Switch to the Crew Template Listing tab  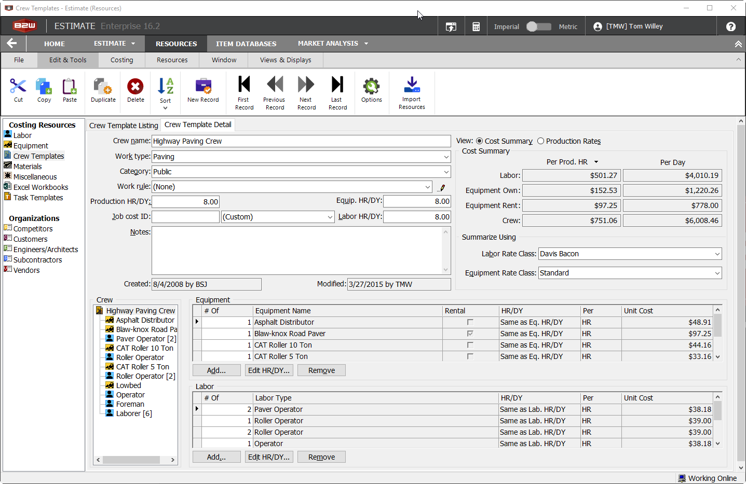pos(124,126)
